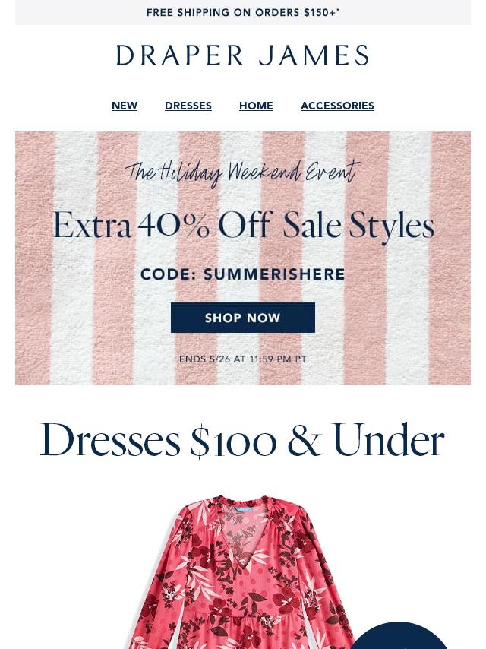The height and width of the screenshot is (649, 486).
Task: Click the white stripe at banner's right side
Action: tap(409, 258)
